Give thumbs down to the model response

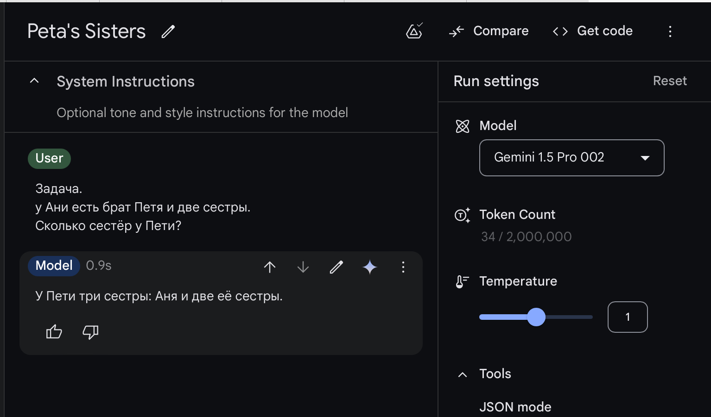(x=90, y=332)
